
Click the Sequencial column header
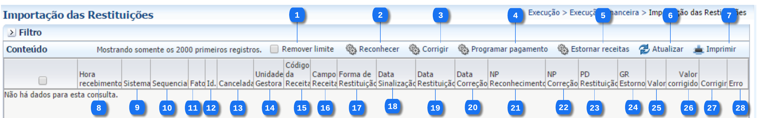click(x=170, y=84)
